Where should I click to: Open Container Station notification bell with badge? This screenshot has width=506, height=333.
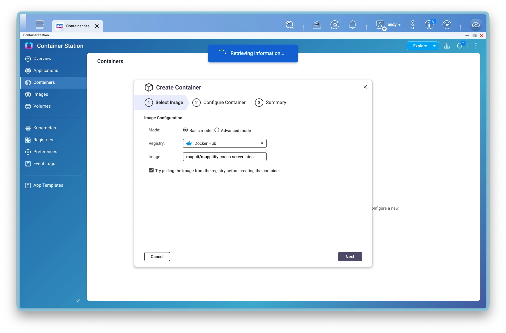coord(459,46)
